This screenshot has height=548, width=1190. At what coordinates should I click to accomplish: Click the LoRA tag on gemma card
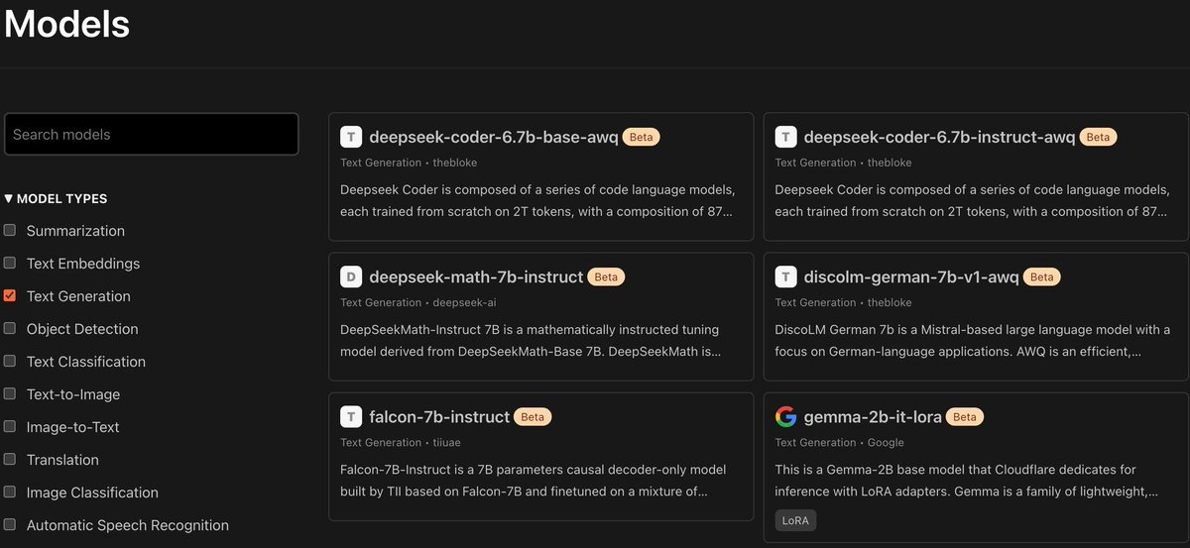(x=795, y=520)
